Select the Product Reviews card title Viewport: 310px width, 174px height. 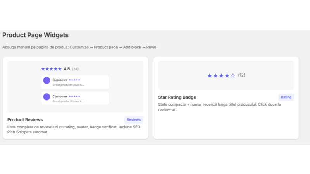[x=25, y=120]
